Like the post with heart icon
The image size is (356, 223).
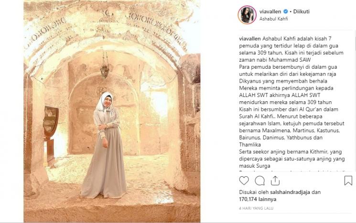tap(244, 181)
